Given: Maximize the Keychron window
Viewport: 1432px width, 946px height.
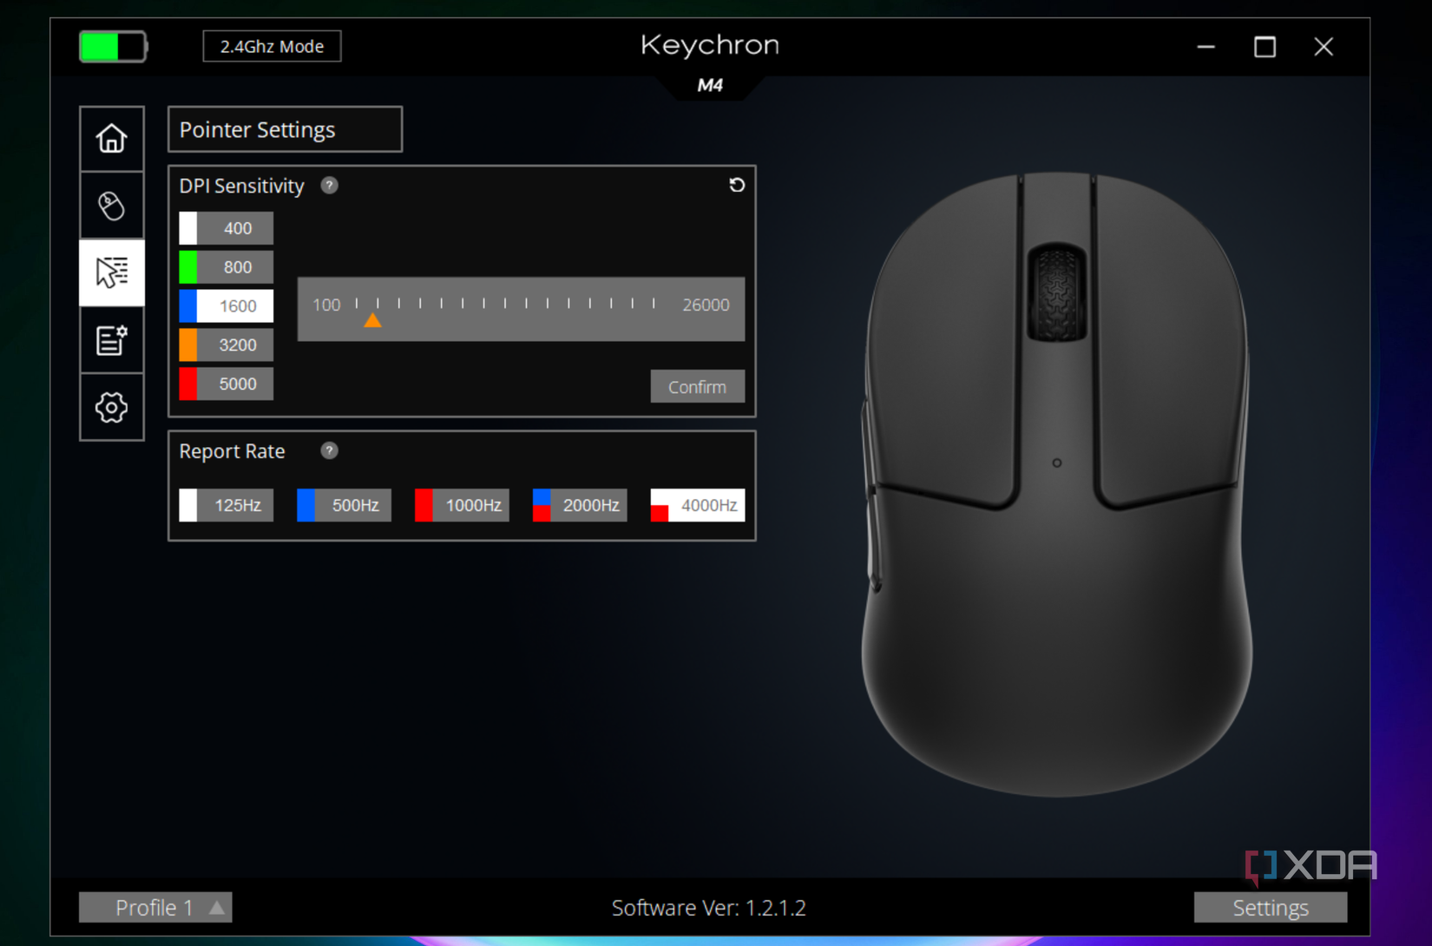Looking at the screenshot, I should [1264, 47].
